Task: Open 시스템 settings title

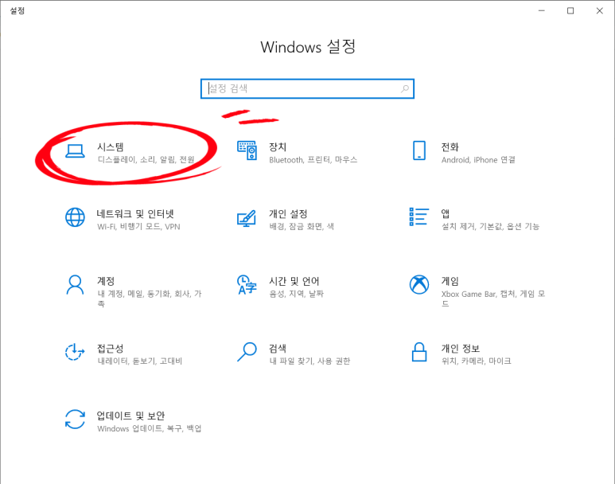Action: coord(111,147)
